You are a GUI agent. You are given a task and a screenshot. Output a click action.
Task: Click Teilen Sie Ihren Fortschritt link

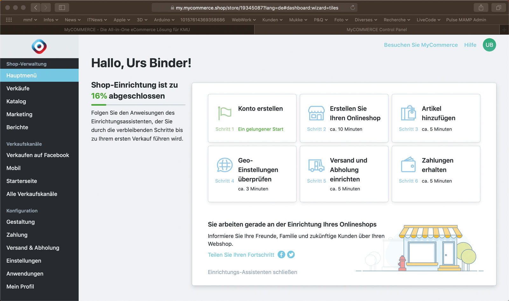pyautogui.click(x=241, y=255)
